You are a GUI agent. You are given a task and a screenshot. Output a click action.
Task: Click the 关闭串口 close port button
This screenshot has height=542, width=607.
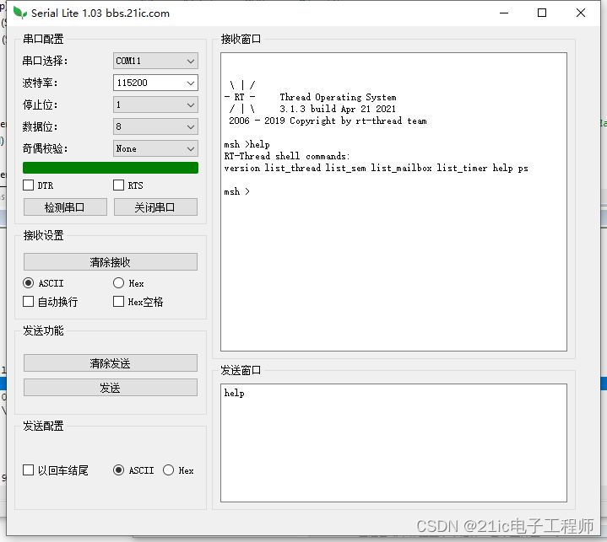[155, 207]
